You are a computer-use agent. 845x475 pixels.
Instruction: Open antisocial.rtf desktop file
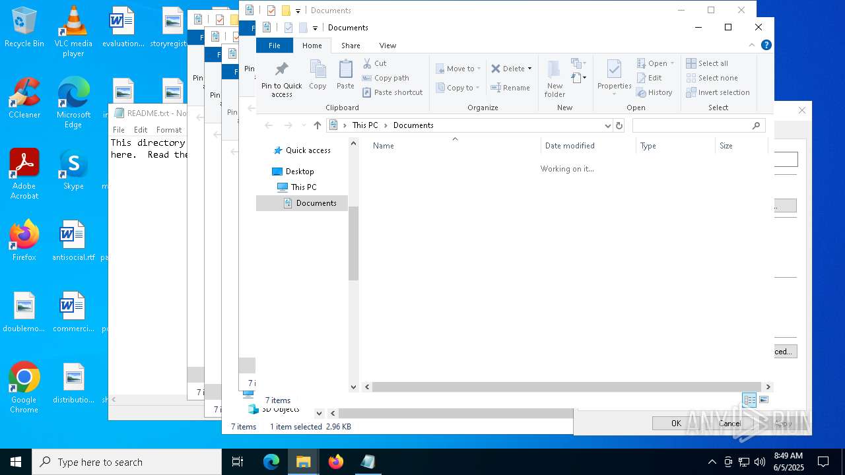click(x=73, y=241)
